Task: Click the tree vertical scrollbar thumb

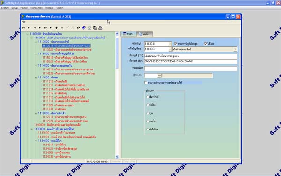Action: 117,53
